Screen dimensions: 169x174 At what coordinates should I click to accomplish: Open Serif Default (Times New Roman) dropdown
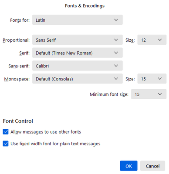tap(78, 53)
